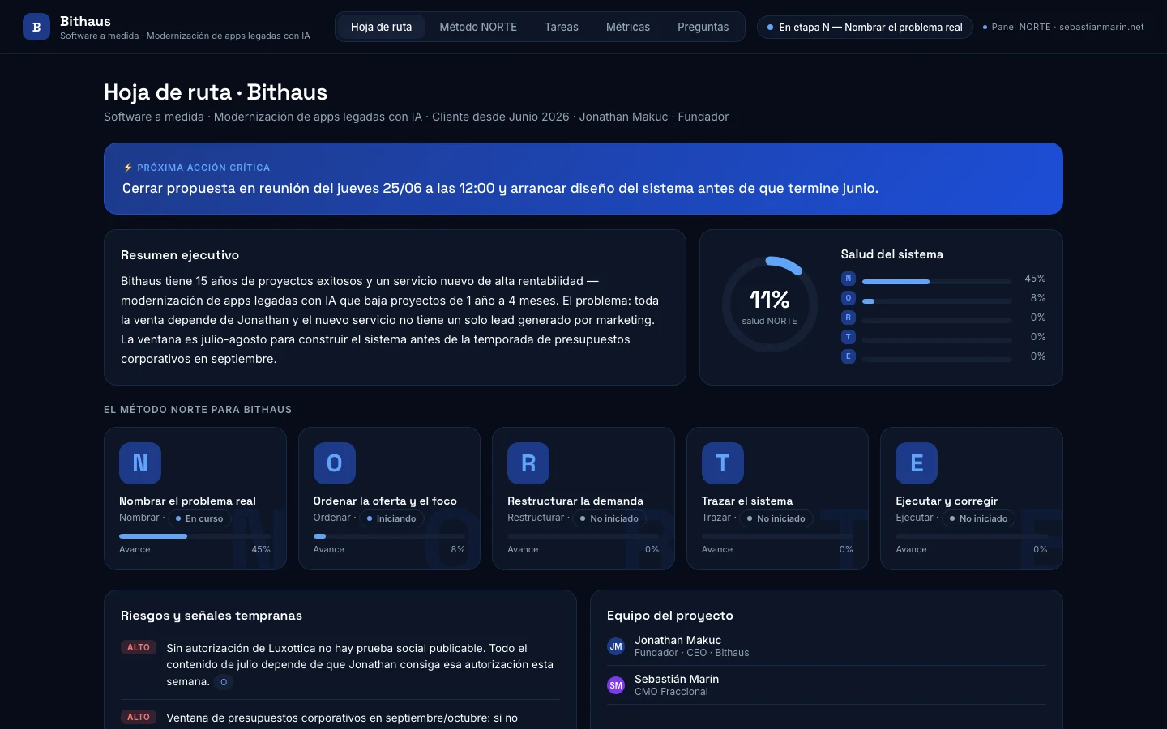1167x729 pixels.
Task: Click the 'Salud del sistema' heading
Action: (891, 254)
